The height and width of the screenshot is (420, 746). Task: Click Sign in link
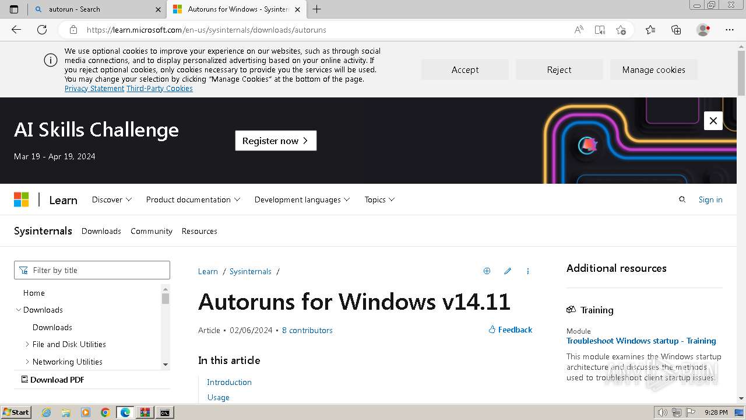(x=710, y=199)
